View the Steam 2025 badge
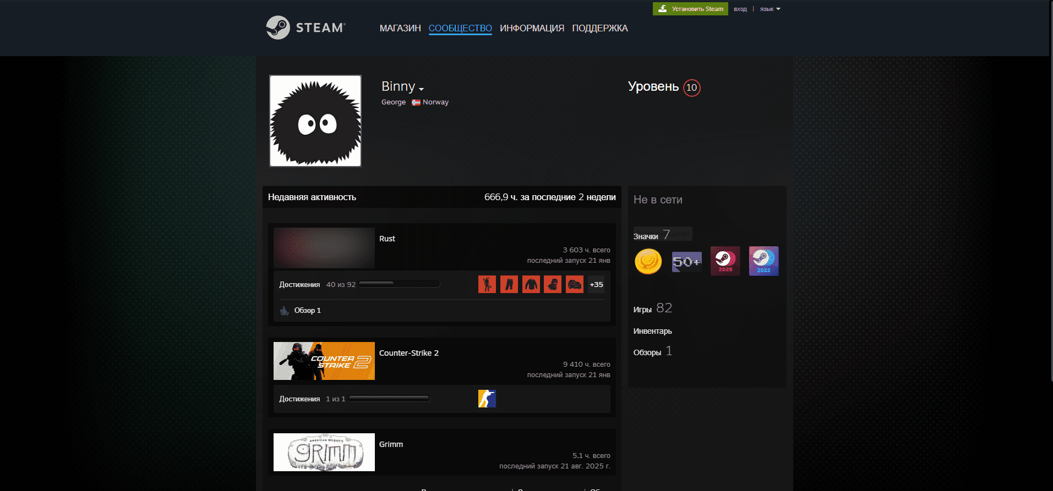Viewport: 1053px width, 491px height. coord(725,261)
